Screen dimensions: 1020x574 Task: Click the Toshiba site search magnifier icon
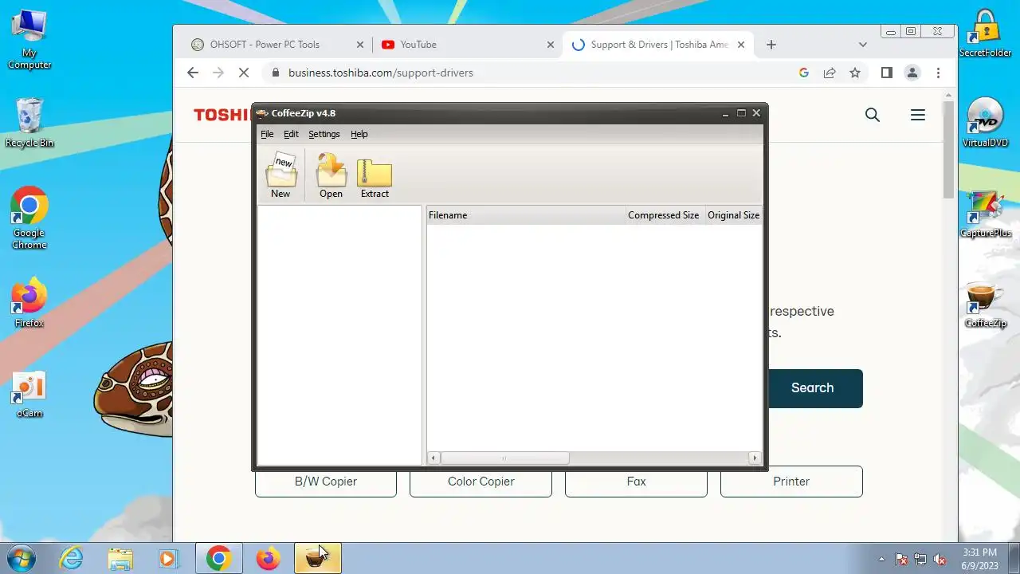(x=873, y=115)
